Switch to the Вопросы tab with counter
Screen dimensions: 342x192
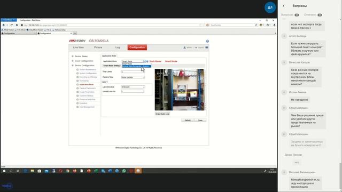pyautogui.click(x=290, y=15)
